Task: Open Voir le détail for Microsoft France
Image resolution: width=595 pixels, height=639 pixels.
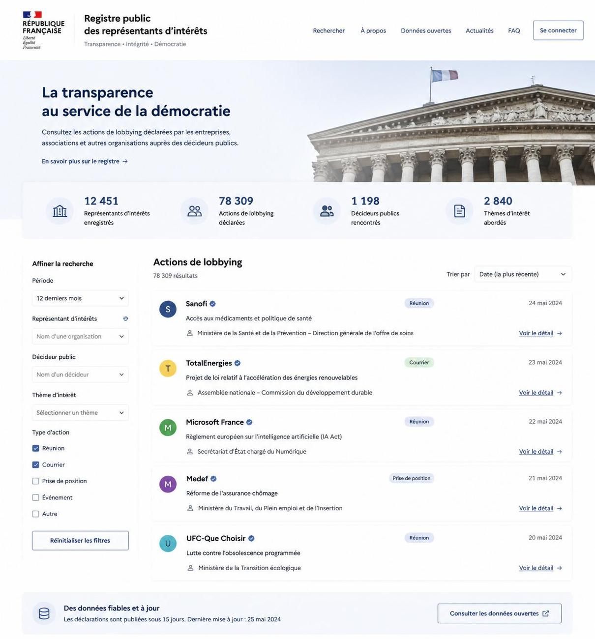Action: (x=540, y=452)
